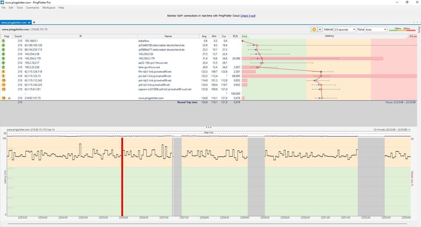Open the Alerts side panel
Image resolution: width=421 pixels, height=227 pixels.
click(x=419, y=29)
